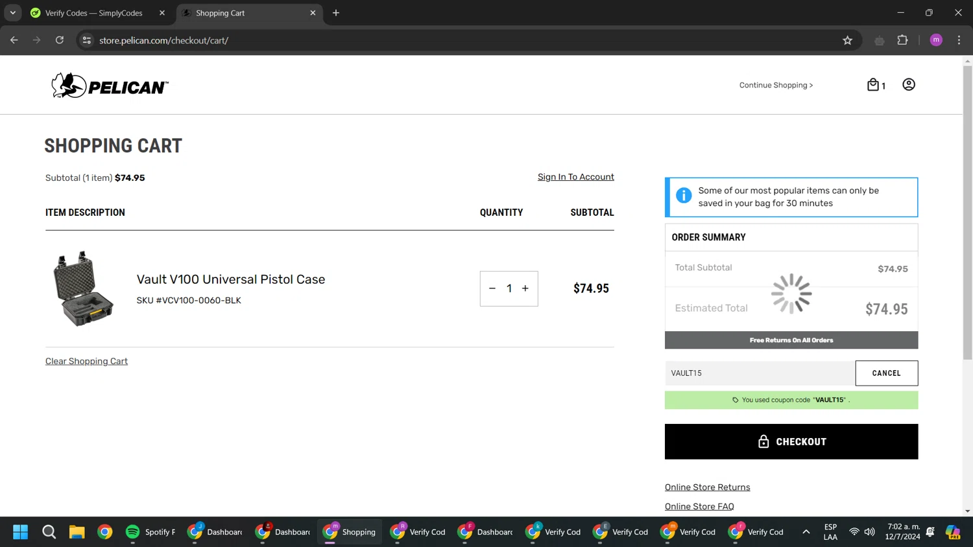This screenshot has height=547, width=973.
Task: Proceed with the Checkout button
Action: [791, 441]
